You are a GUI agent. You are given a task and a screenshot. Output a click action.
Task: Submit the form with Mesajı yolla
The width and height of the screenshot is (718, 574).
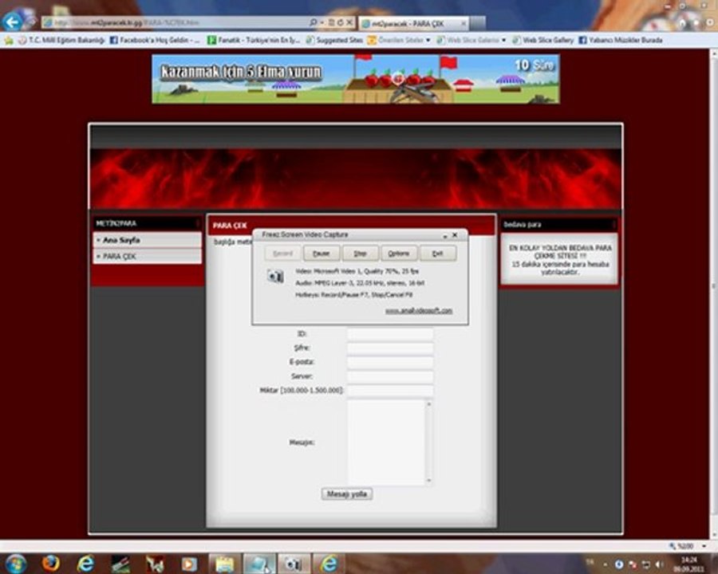(x=347, y=494)
